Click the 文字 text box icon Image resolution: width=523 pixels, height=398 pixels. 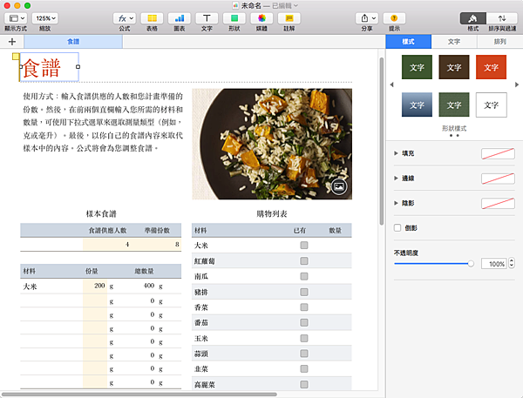[207, 17]
